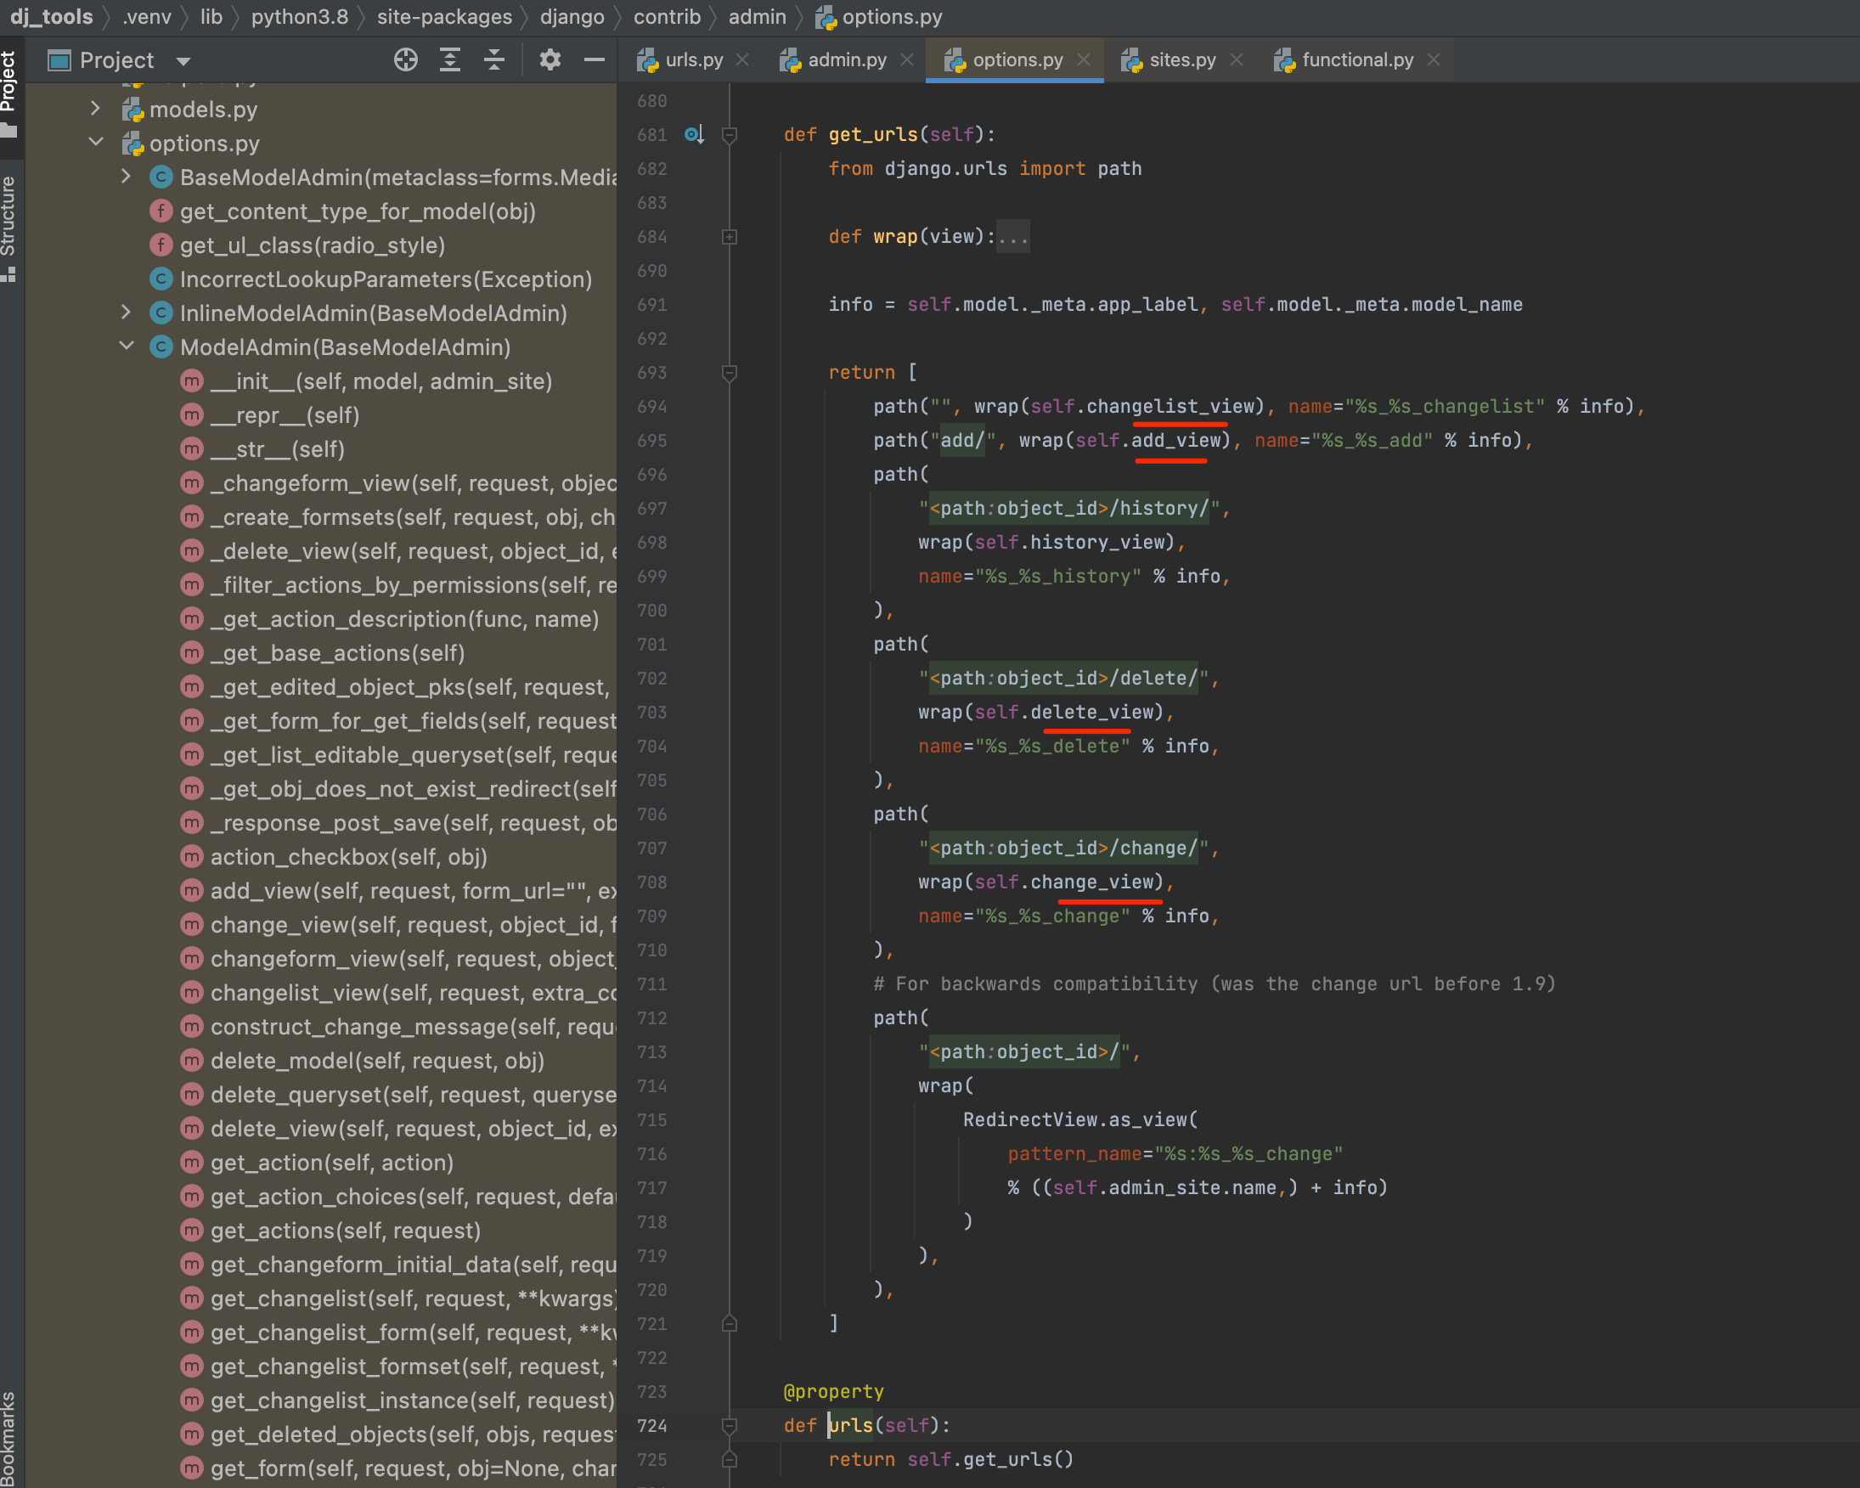Click the change_view method icon in tree
Viewport: 1860px width, 1488px height.
(192, 925)
